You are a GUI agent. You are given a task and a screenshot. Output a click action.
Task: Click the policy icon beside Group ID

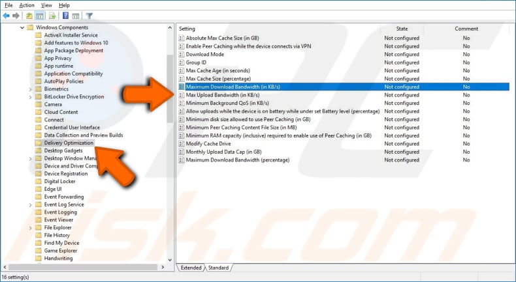point(182,63)
